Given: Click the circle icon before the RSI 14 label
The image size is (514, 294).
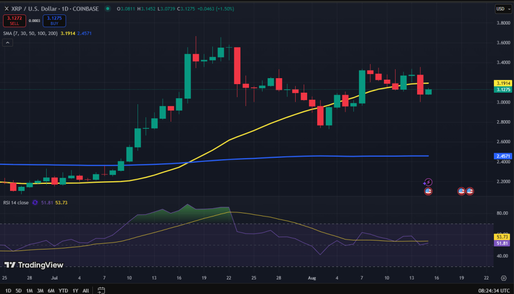Looking at the screenshot, I should click(34, 202).
